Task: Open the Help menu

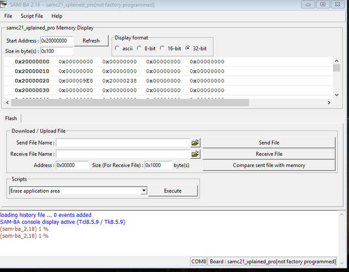Action: (57, 16)
